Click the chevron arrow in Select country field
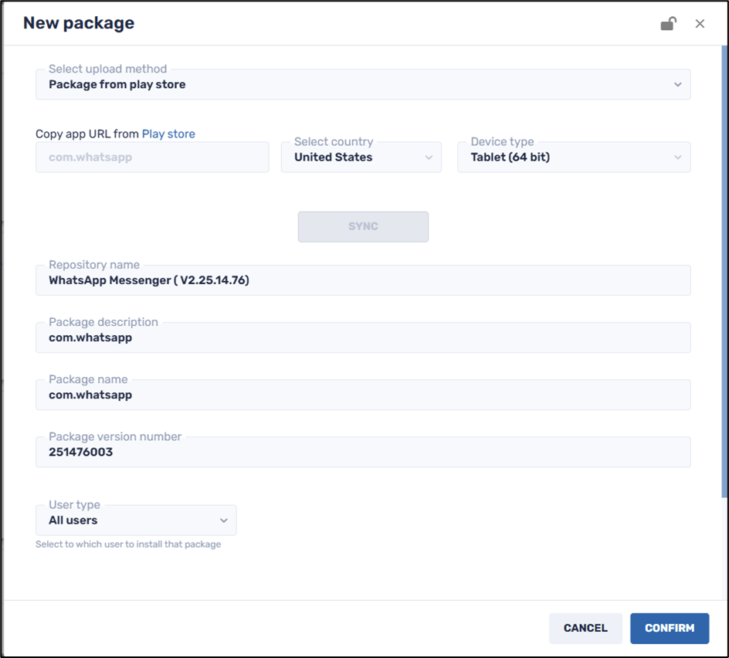 click(x=429, y=158)
